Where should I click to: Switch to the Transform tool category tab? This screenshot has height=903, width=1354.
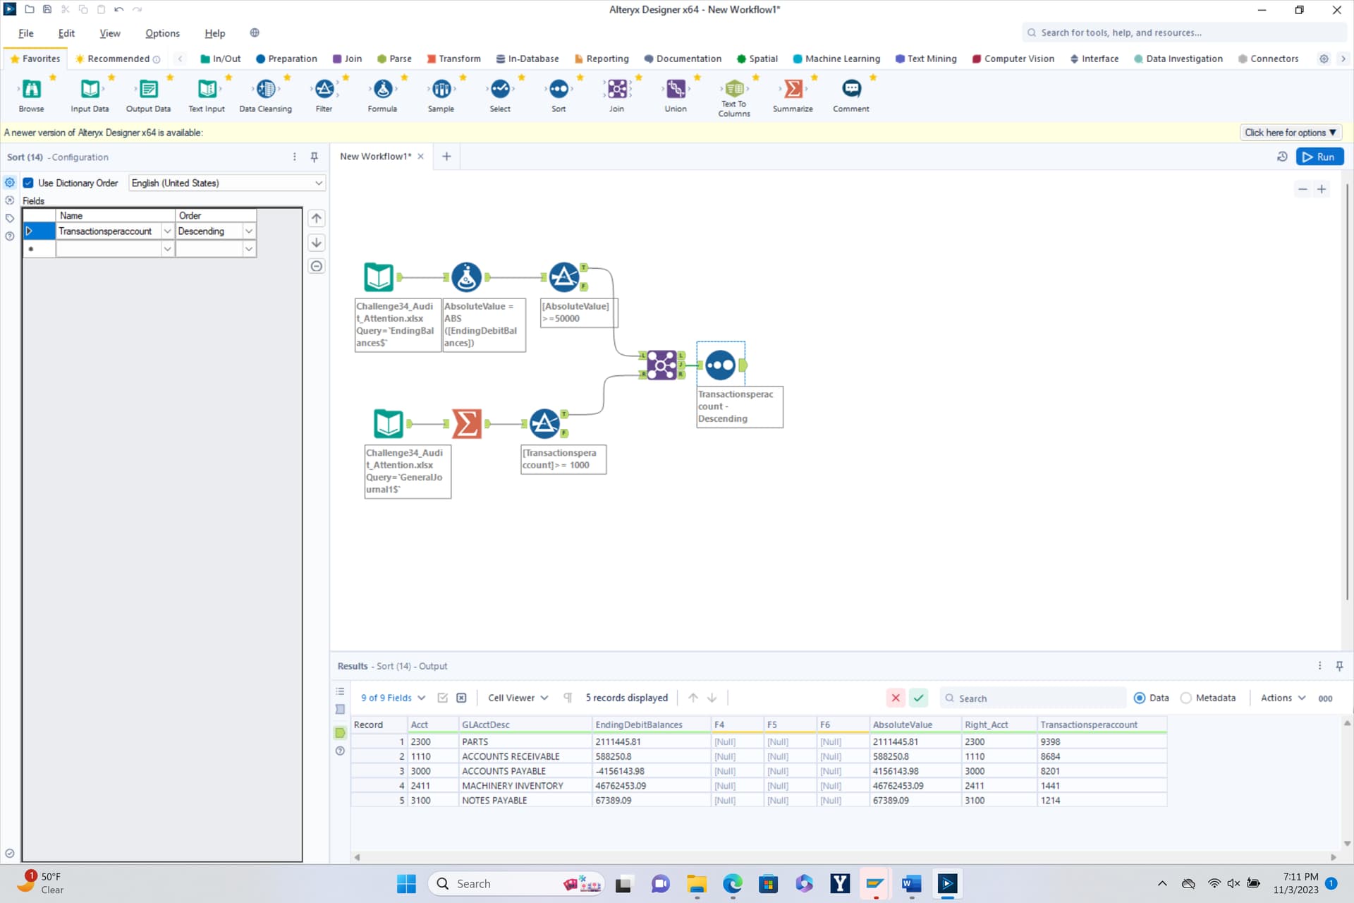coord(453,59)
